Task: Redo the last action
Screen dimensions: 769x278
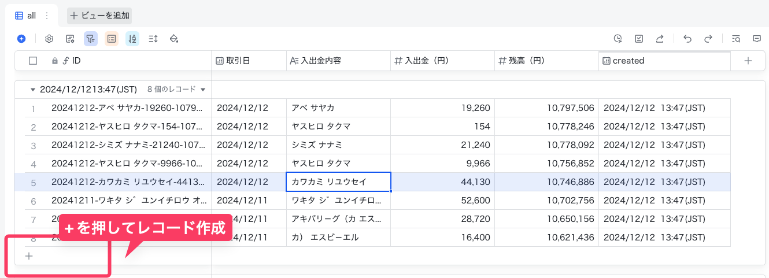Action: pyautogui.click(x=708, y=39)
